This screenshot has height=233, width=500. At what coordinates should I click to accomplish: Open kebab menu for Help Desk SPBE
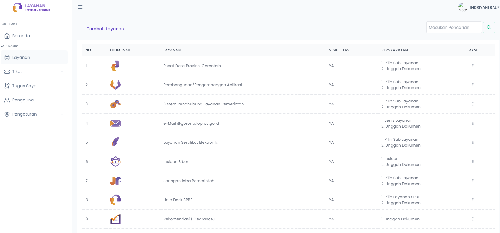[x=473, y=200]
